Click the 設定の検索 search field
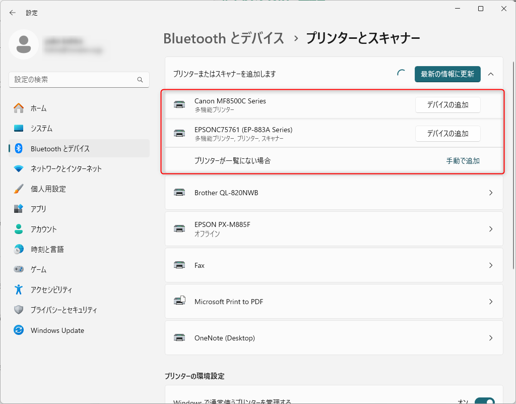The width and height of the screenshot is (516, 404). click(x=79, y=80)
